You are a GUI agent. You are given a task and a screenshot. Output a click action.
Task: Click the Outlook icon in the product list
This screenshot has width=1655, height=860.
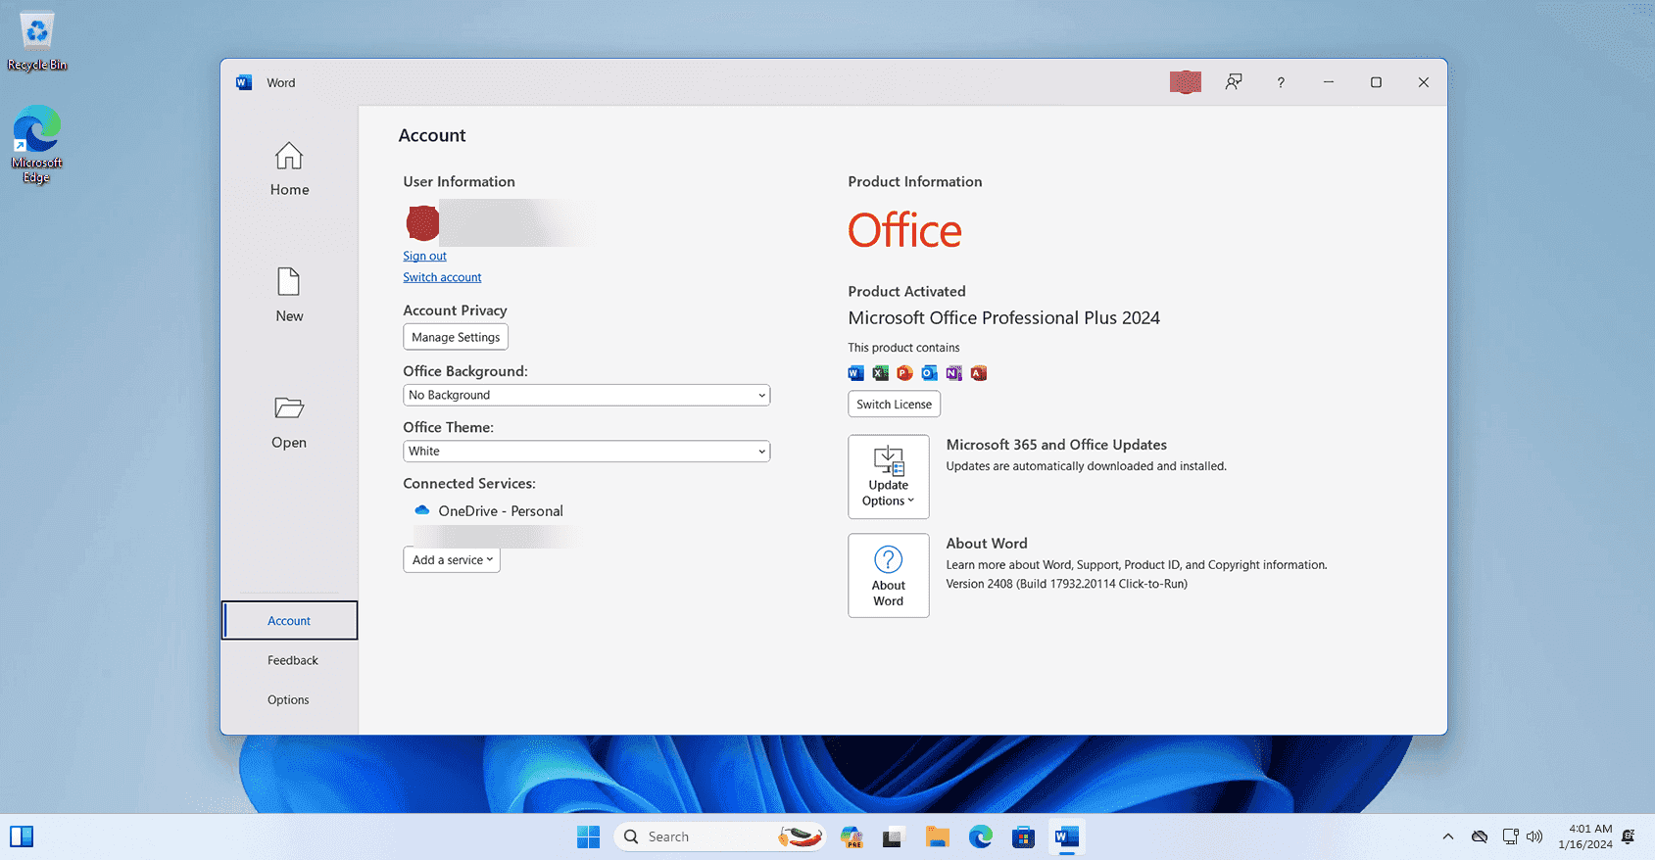[x=929, y=373]
